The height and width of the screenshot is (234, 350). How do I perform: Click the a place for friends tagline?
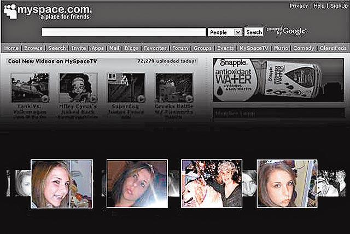65,17
